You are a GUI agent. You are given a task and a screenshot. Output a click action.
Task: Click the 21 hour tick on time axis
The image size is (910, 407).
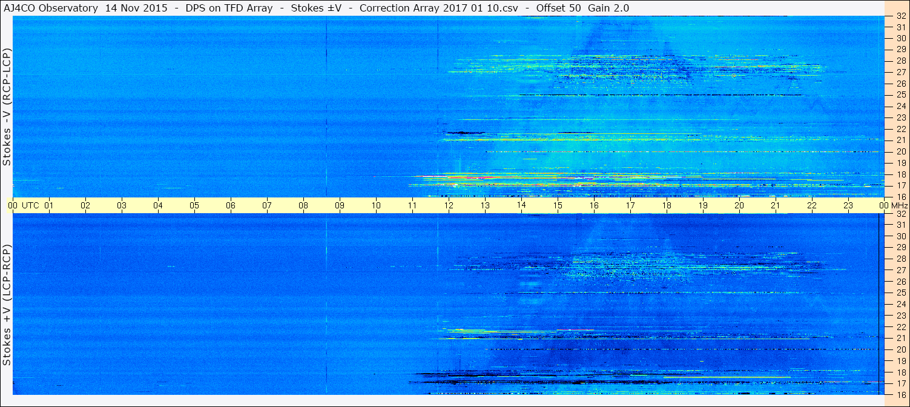776,205
